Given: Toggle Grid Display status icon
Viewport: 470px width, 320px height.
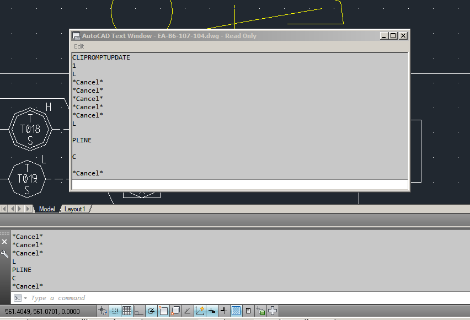Looking at the screenshot, I should 127,311.
